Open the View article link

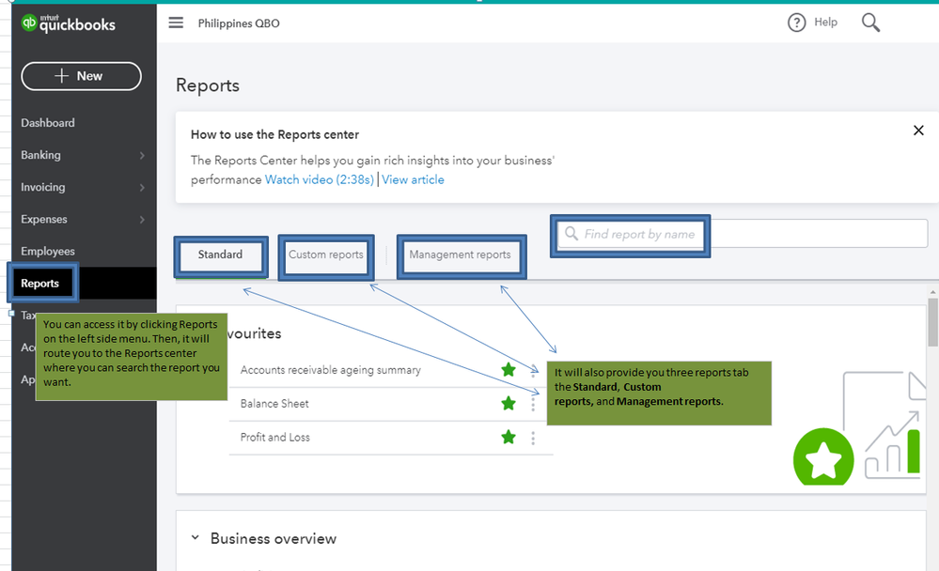click(x=414, y=179)
